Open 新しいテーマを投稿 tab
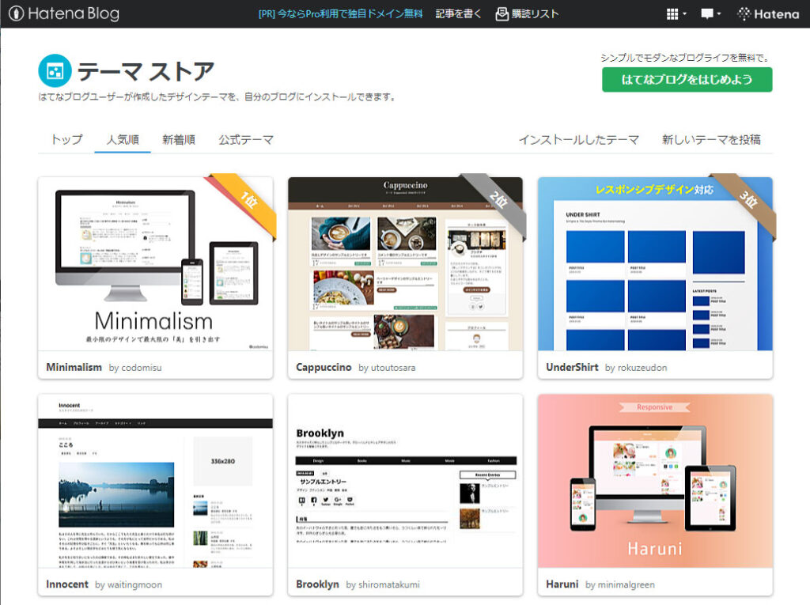The width and height of the screenshot is (810, 605). point(711,139)
